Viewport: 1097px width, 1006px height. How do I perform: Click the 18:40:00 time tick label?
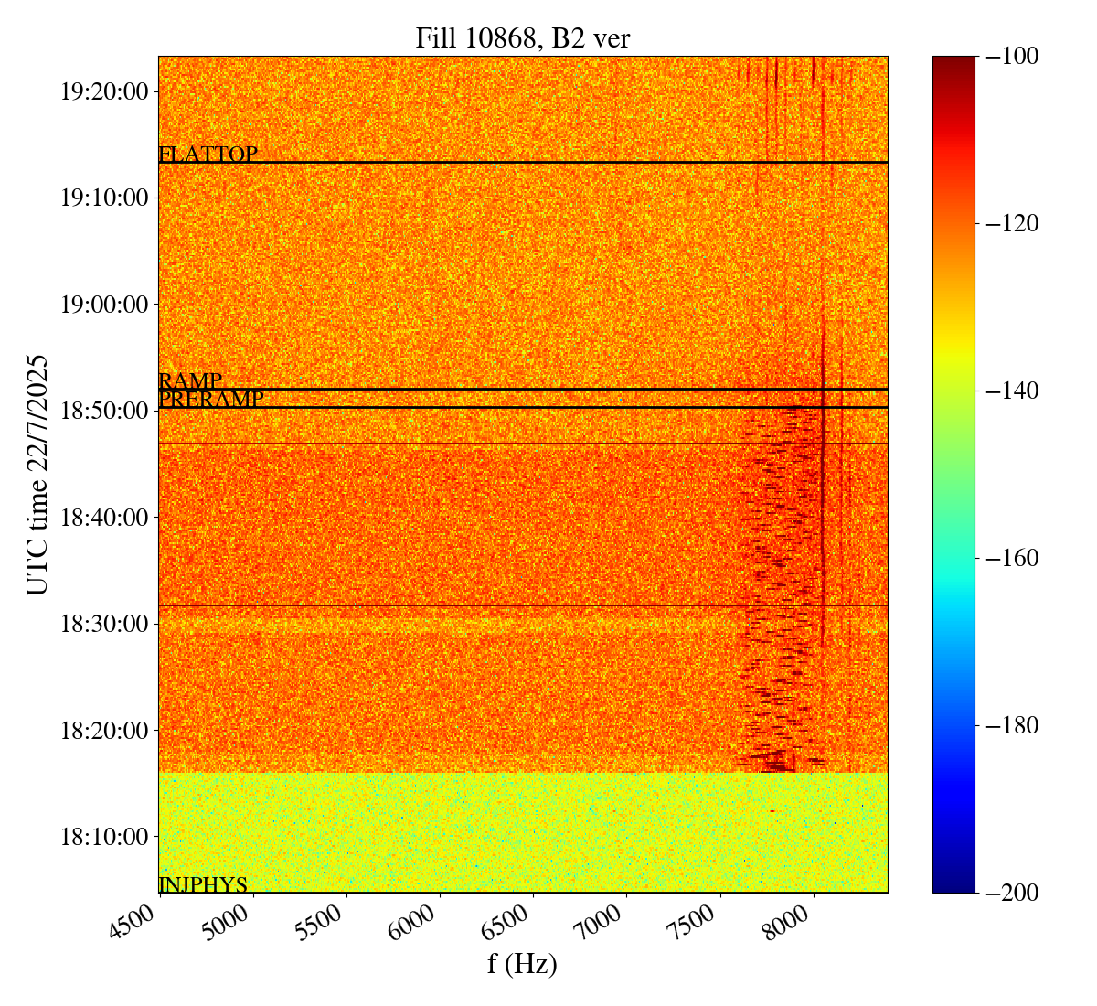pos(103,518)
